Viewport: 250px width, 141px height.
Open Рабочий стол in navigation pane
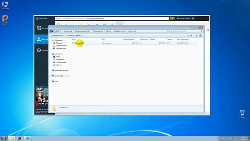coord(59,48)
